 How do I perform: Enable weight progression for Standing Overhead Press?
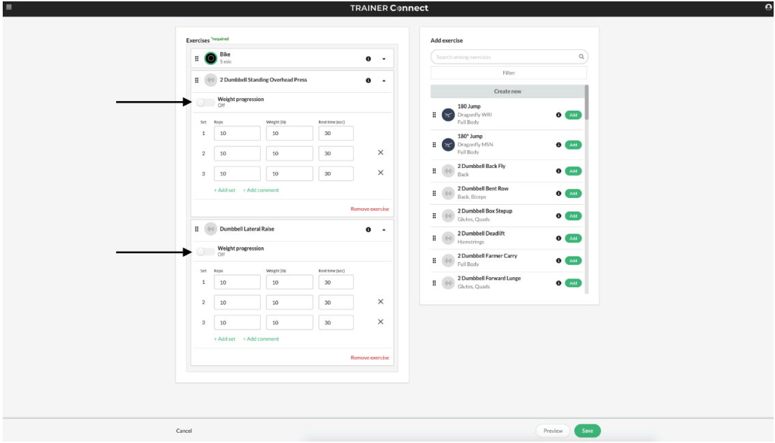[205, 102]
